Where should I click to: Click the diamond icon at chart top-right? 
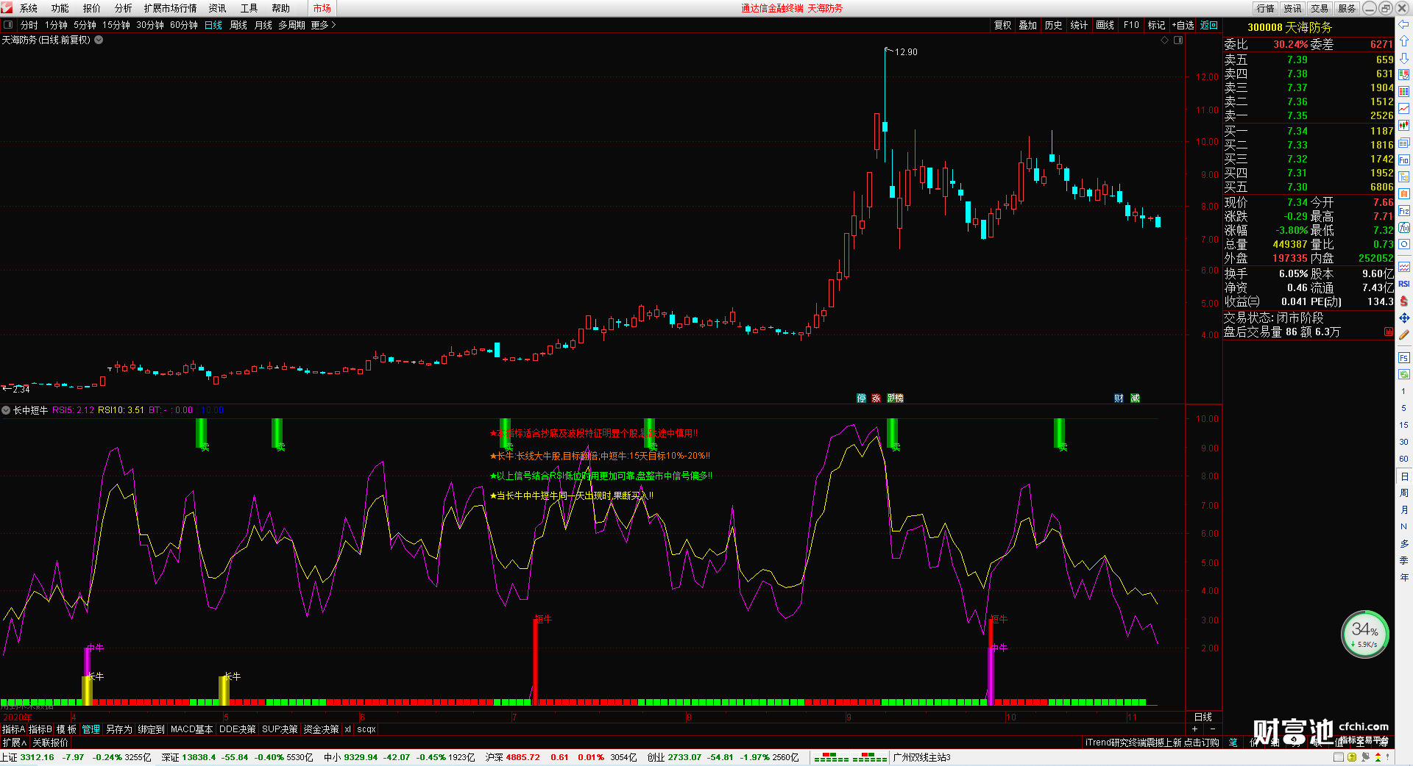tap(1165, 40)
